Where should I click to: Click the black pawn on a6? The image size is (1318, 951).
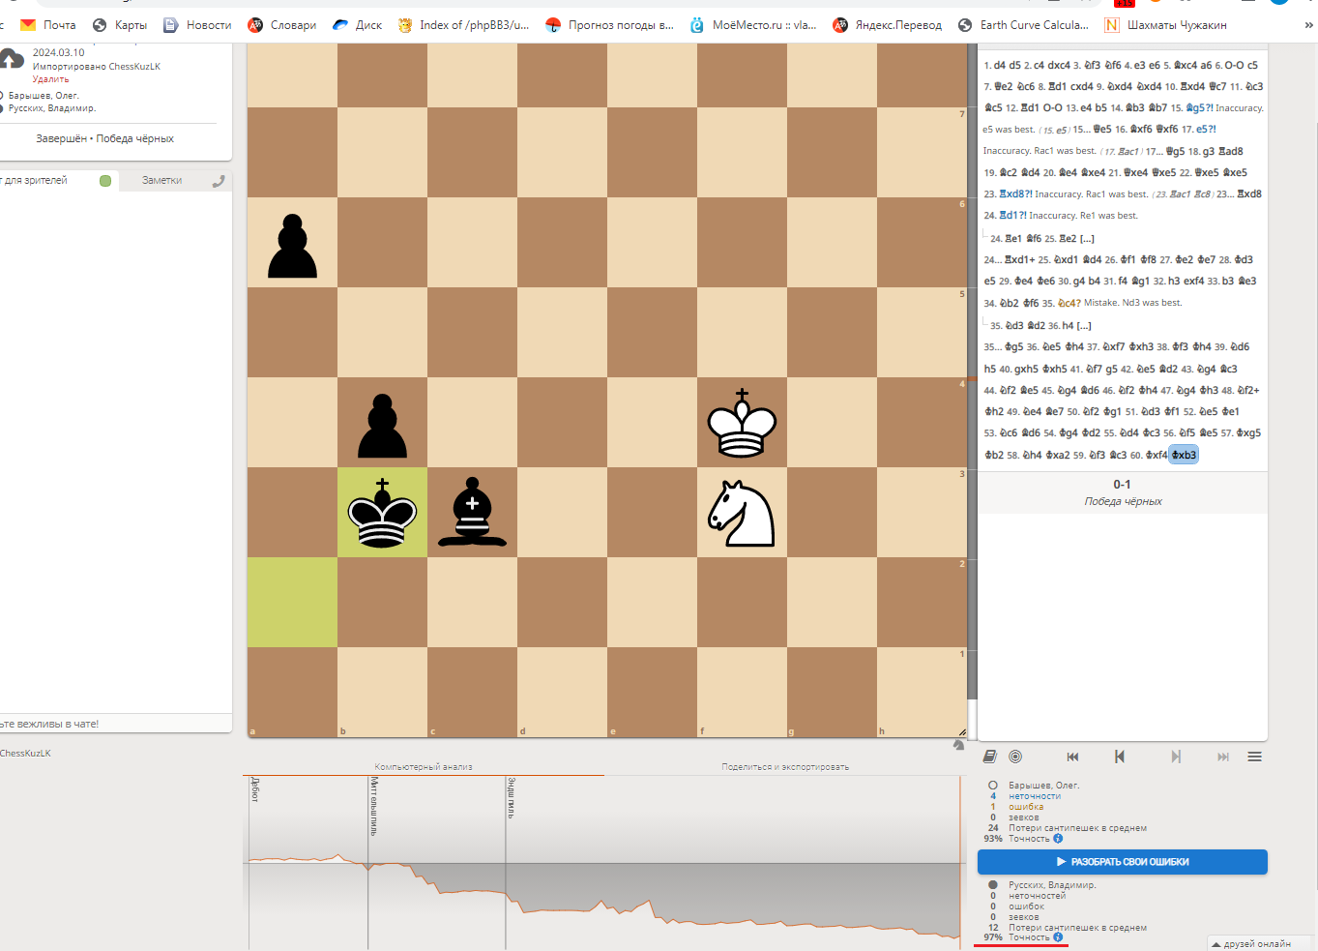pyautogui.click(x=292, y=244)
